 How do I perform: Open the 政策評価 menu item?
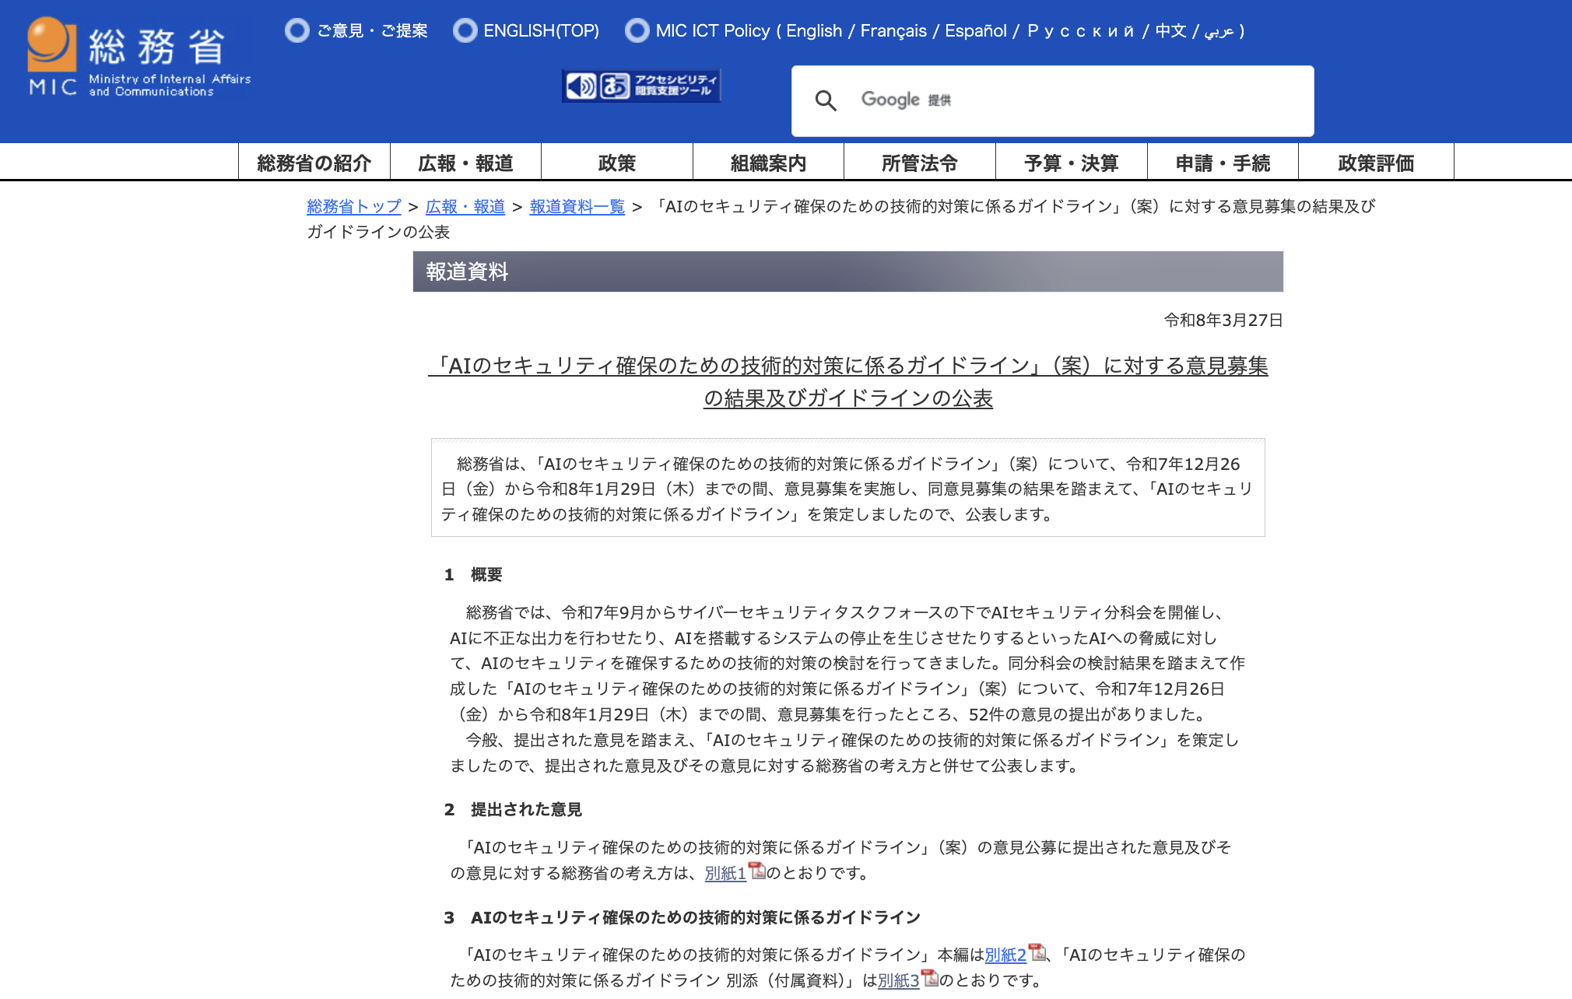(1375, 163)
